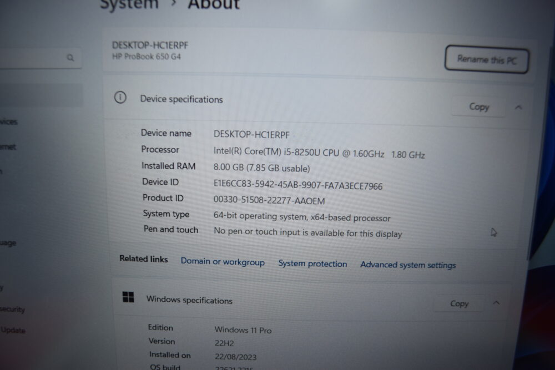Image resolution: width=555 pixels, height=370 pixels.
Task: Open the Windows Update sidebar item
Action: coord(13,330)
